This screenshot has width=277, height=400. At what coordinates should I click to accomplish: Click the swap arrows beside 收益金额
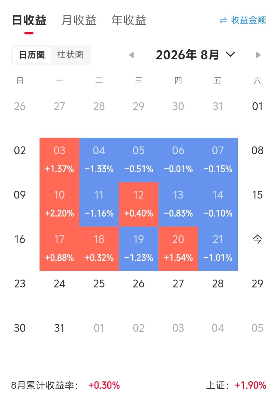click(x=223, y=20)
